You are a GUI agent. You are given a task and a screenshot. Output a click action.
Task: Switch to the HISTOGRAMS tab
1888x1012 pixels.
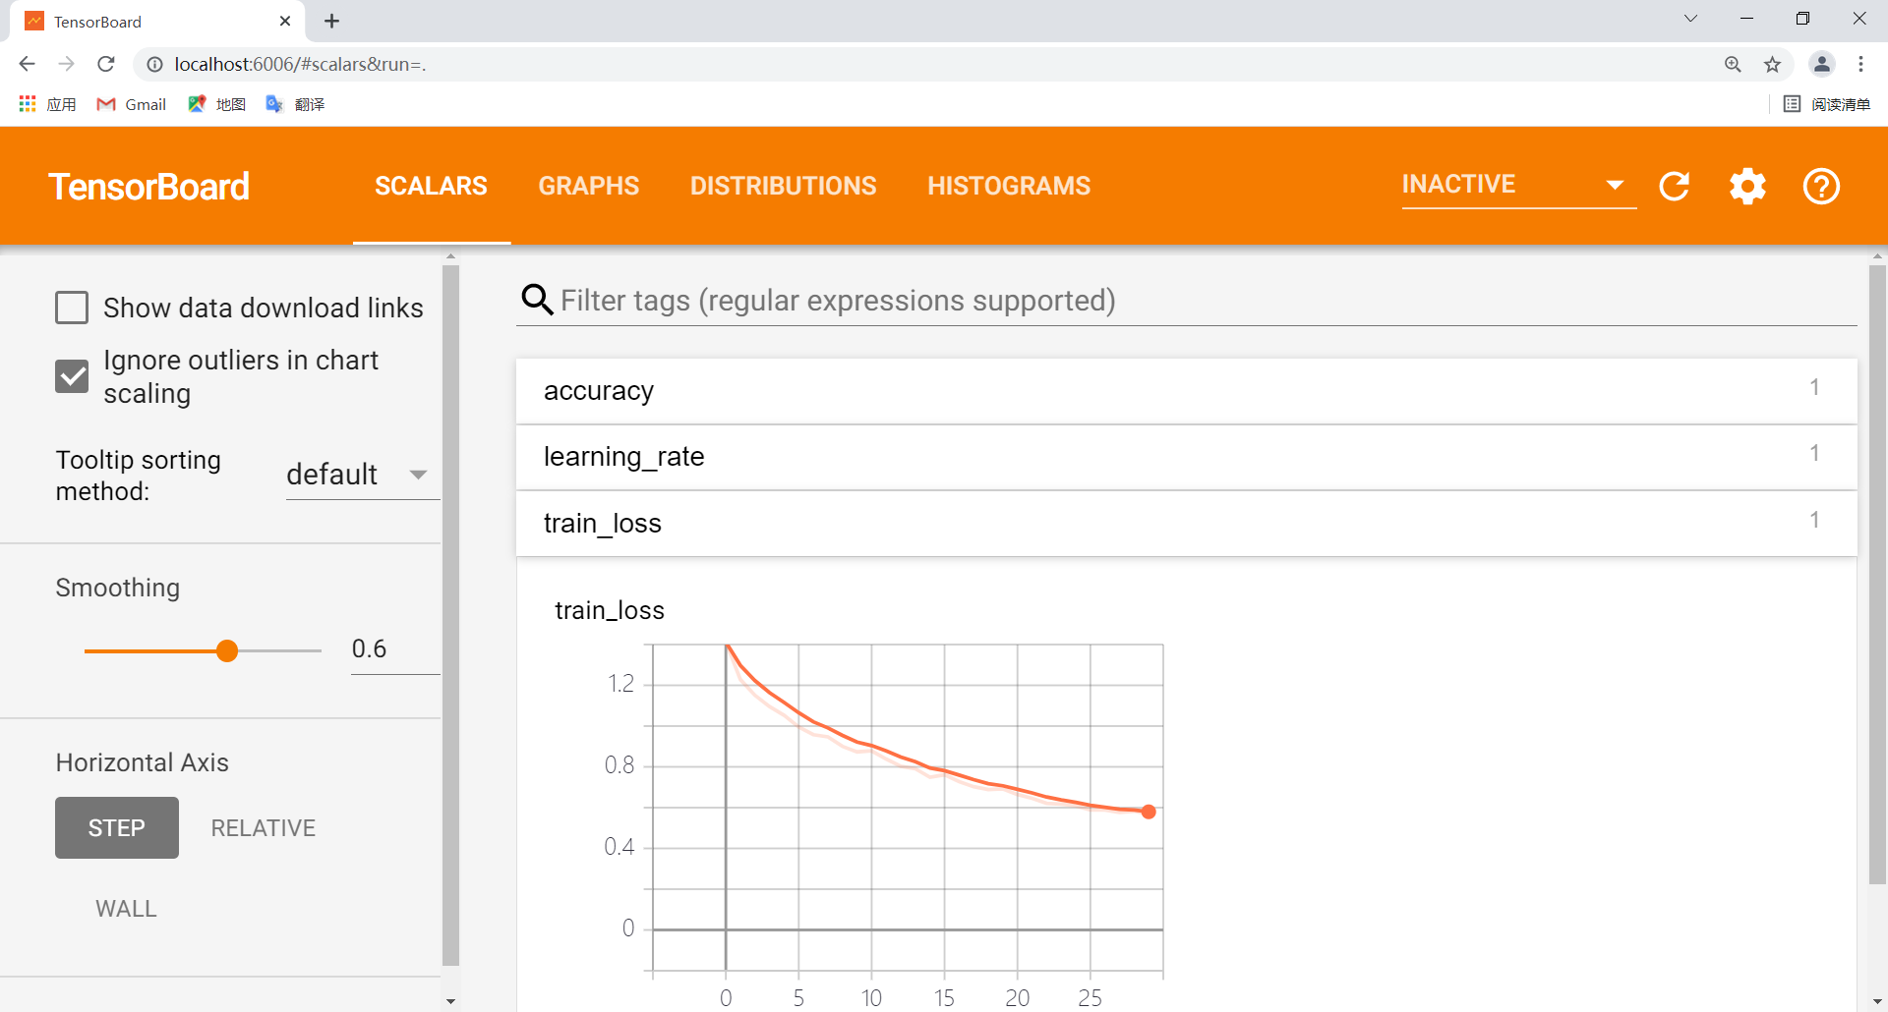point(1009,186)
